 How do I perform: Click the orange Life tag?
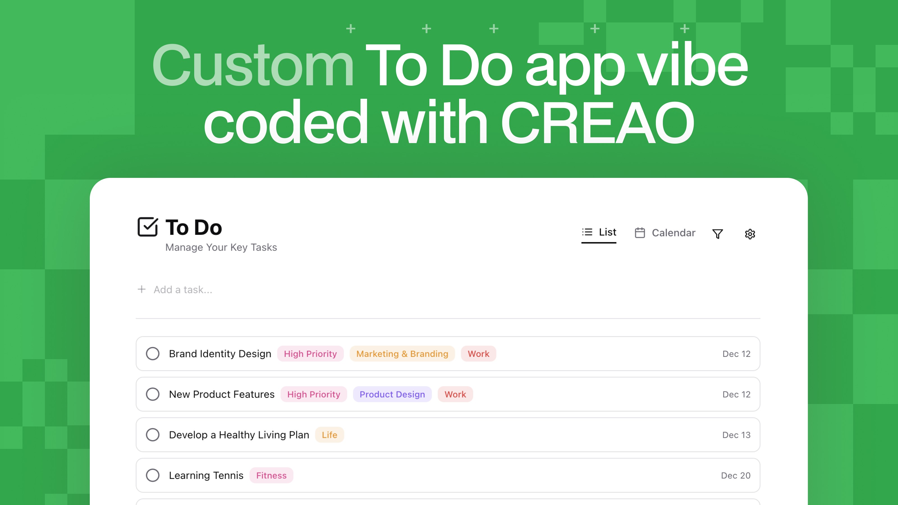click(x=329, y=435)
